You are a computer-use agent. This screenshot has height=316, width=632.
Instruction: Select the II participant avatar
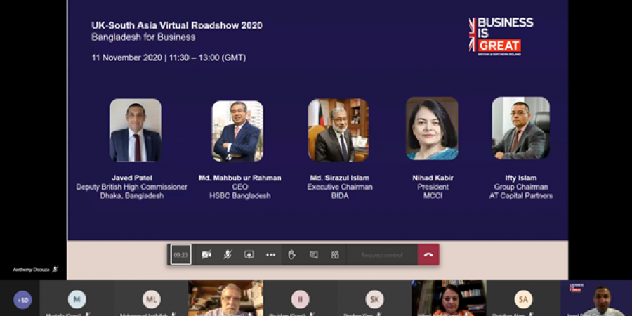click(x=301, y=299)
